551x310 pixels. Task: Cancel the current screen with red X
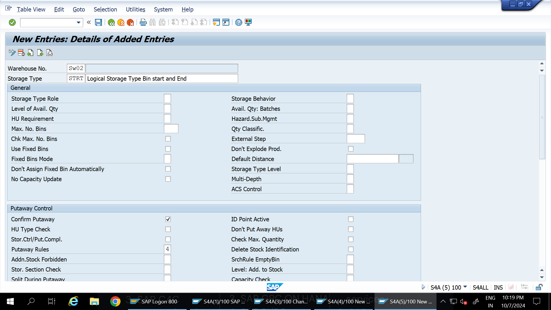click(x=131, y=22)
